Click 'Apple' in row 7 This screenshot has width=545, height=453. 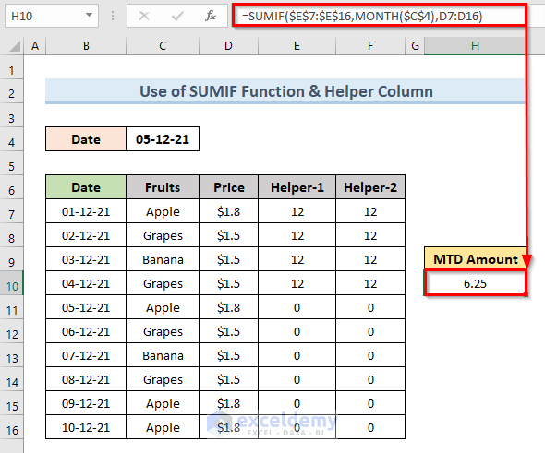(163, 211)
